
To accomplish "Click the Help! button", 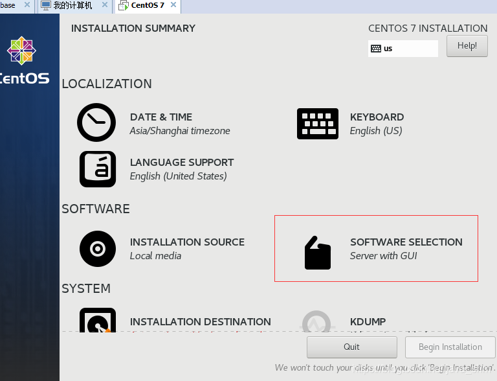I will 467,46.
